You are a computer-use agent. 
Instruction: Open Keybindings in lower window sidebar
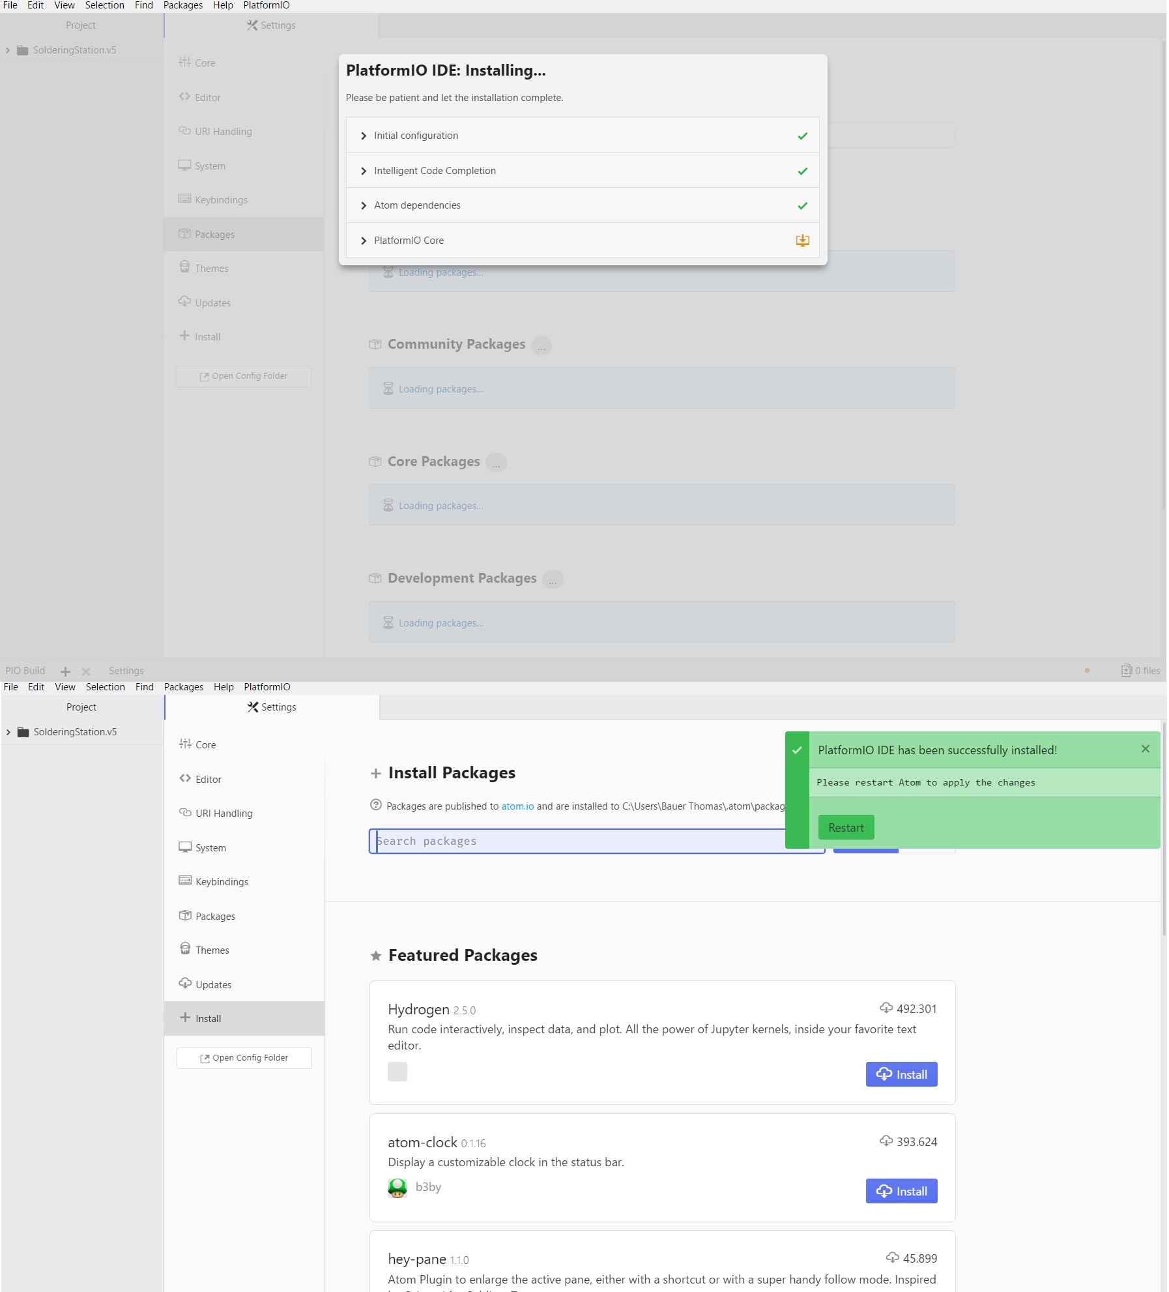244,881
